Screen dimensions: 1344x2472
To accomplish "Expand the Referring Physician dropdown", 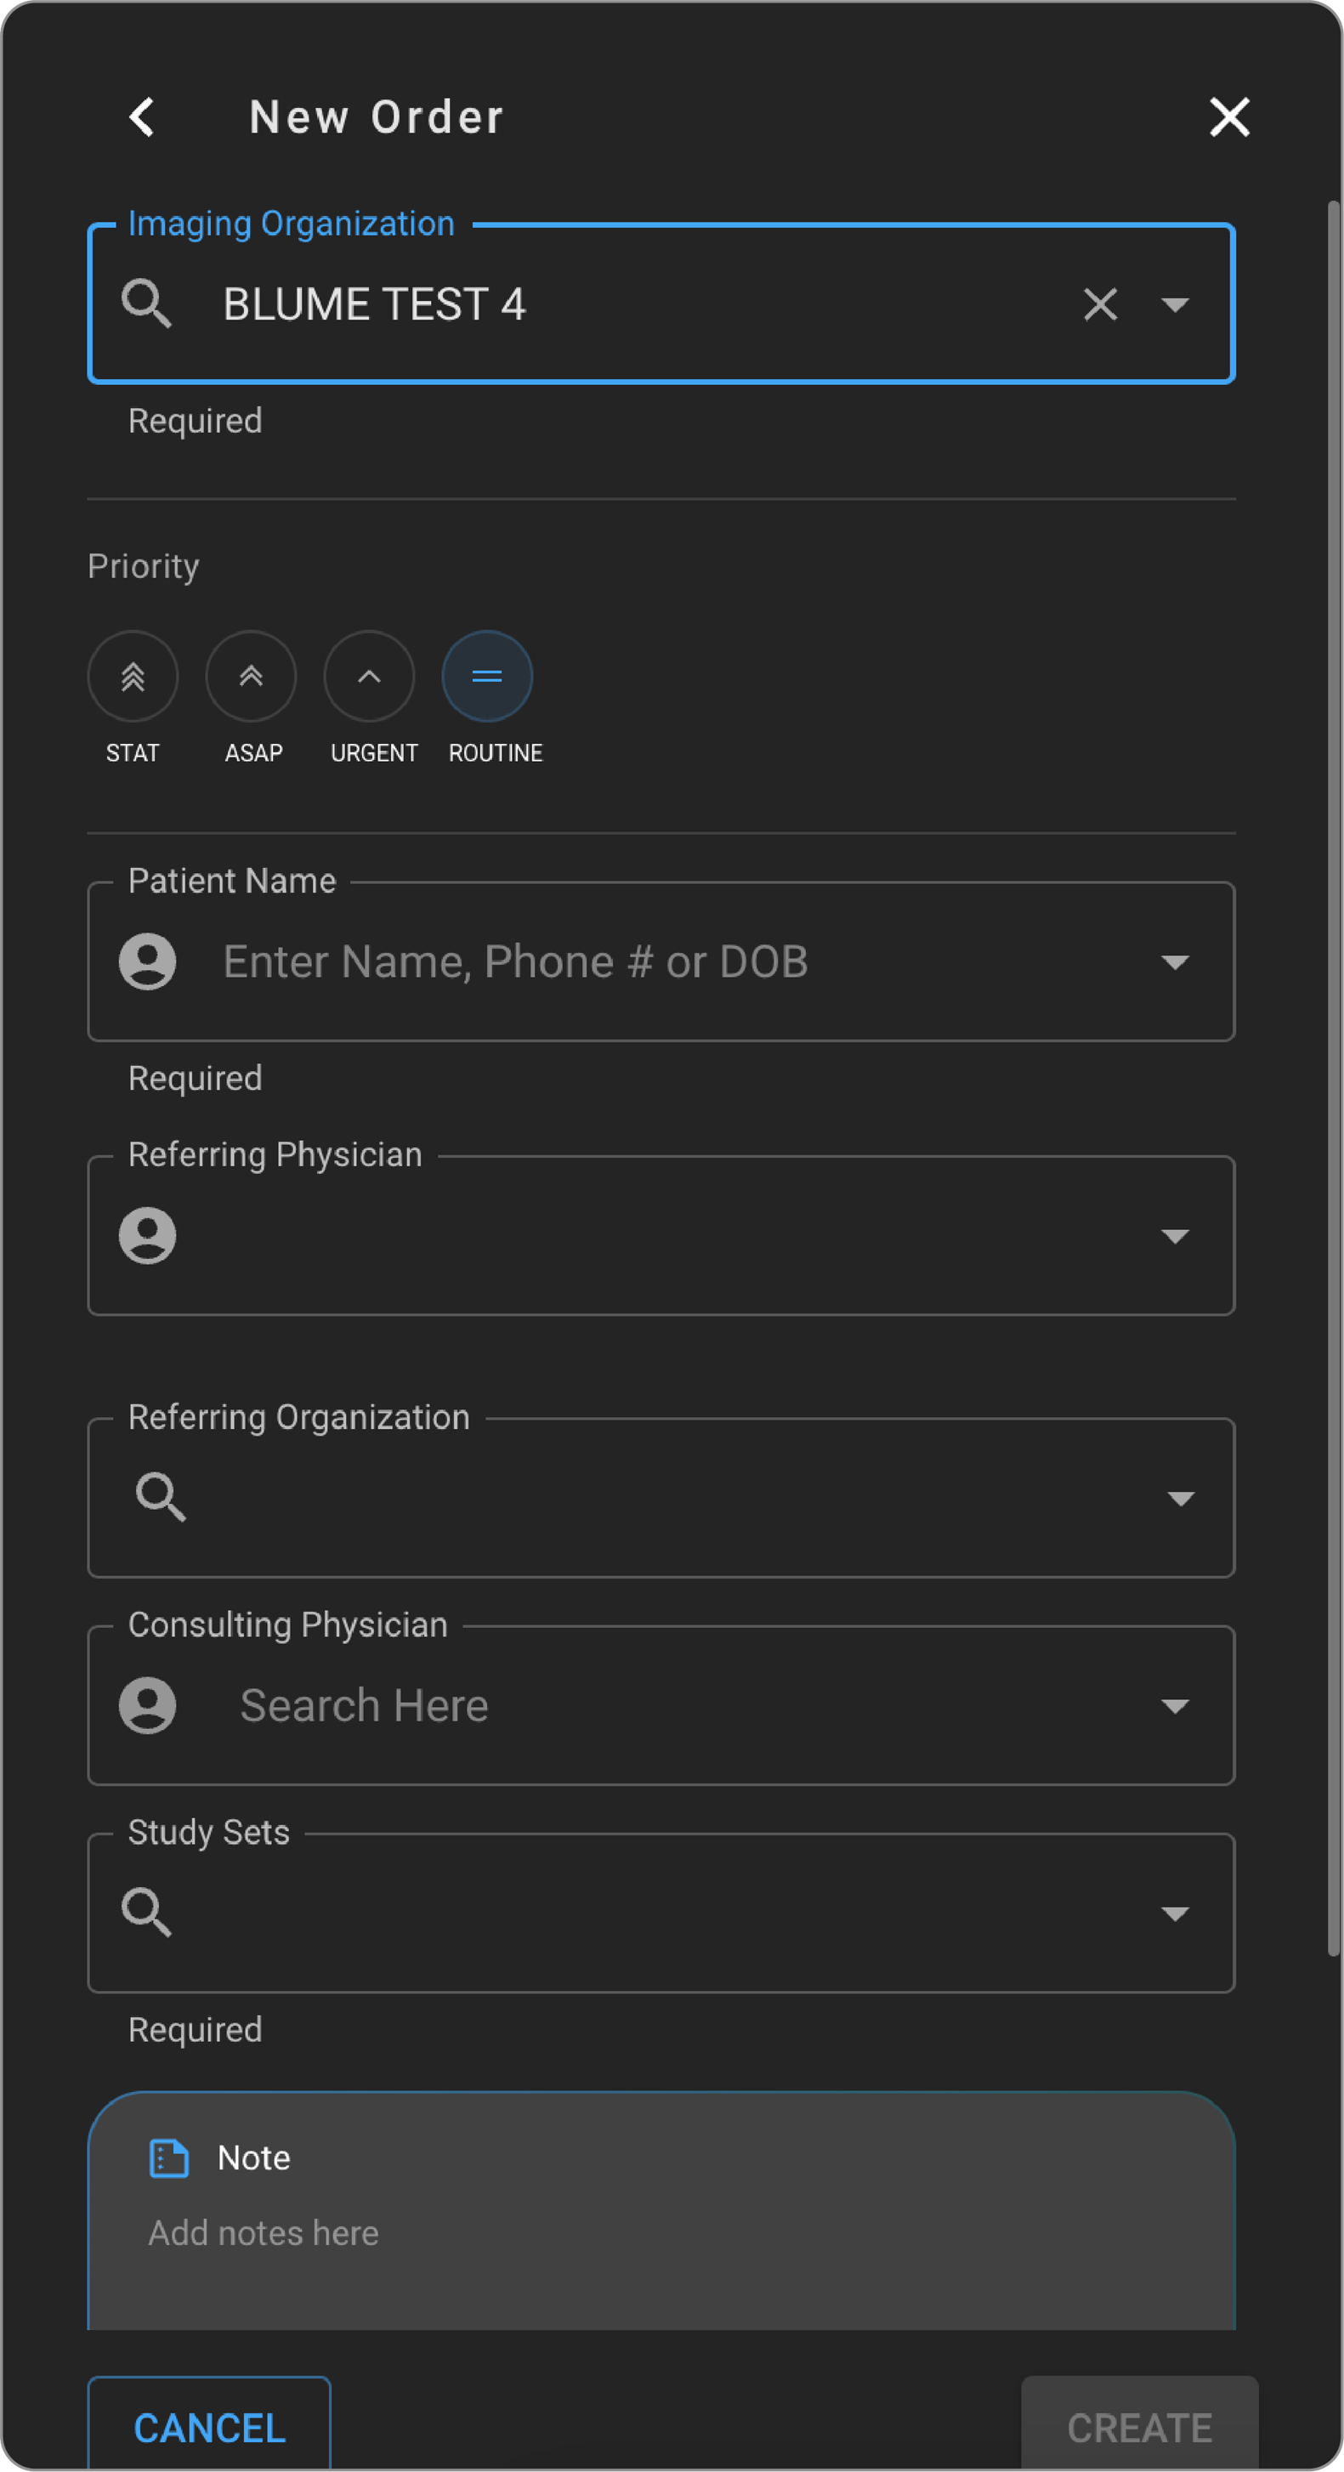I will [1175, 1236].
